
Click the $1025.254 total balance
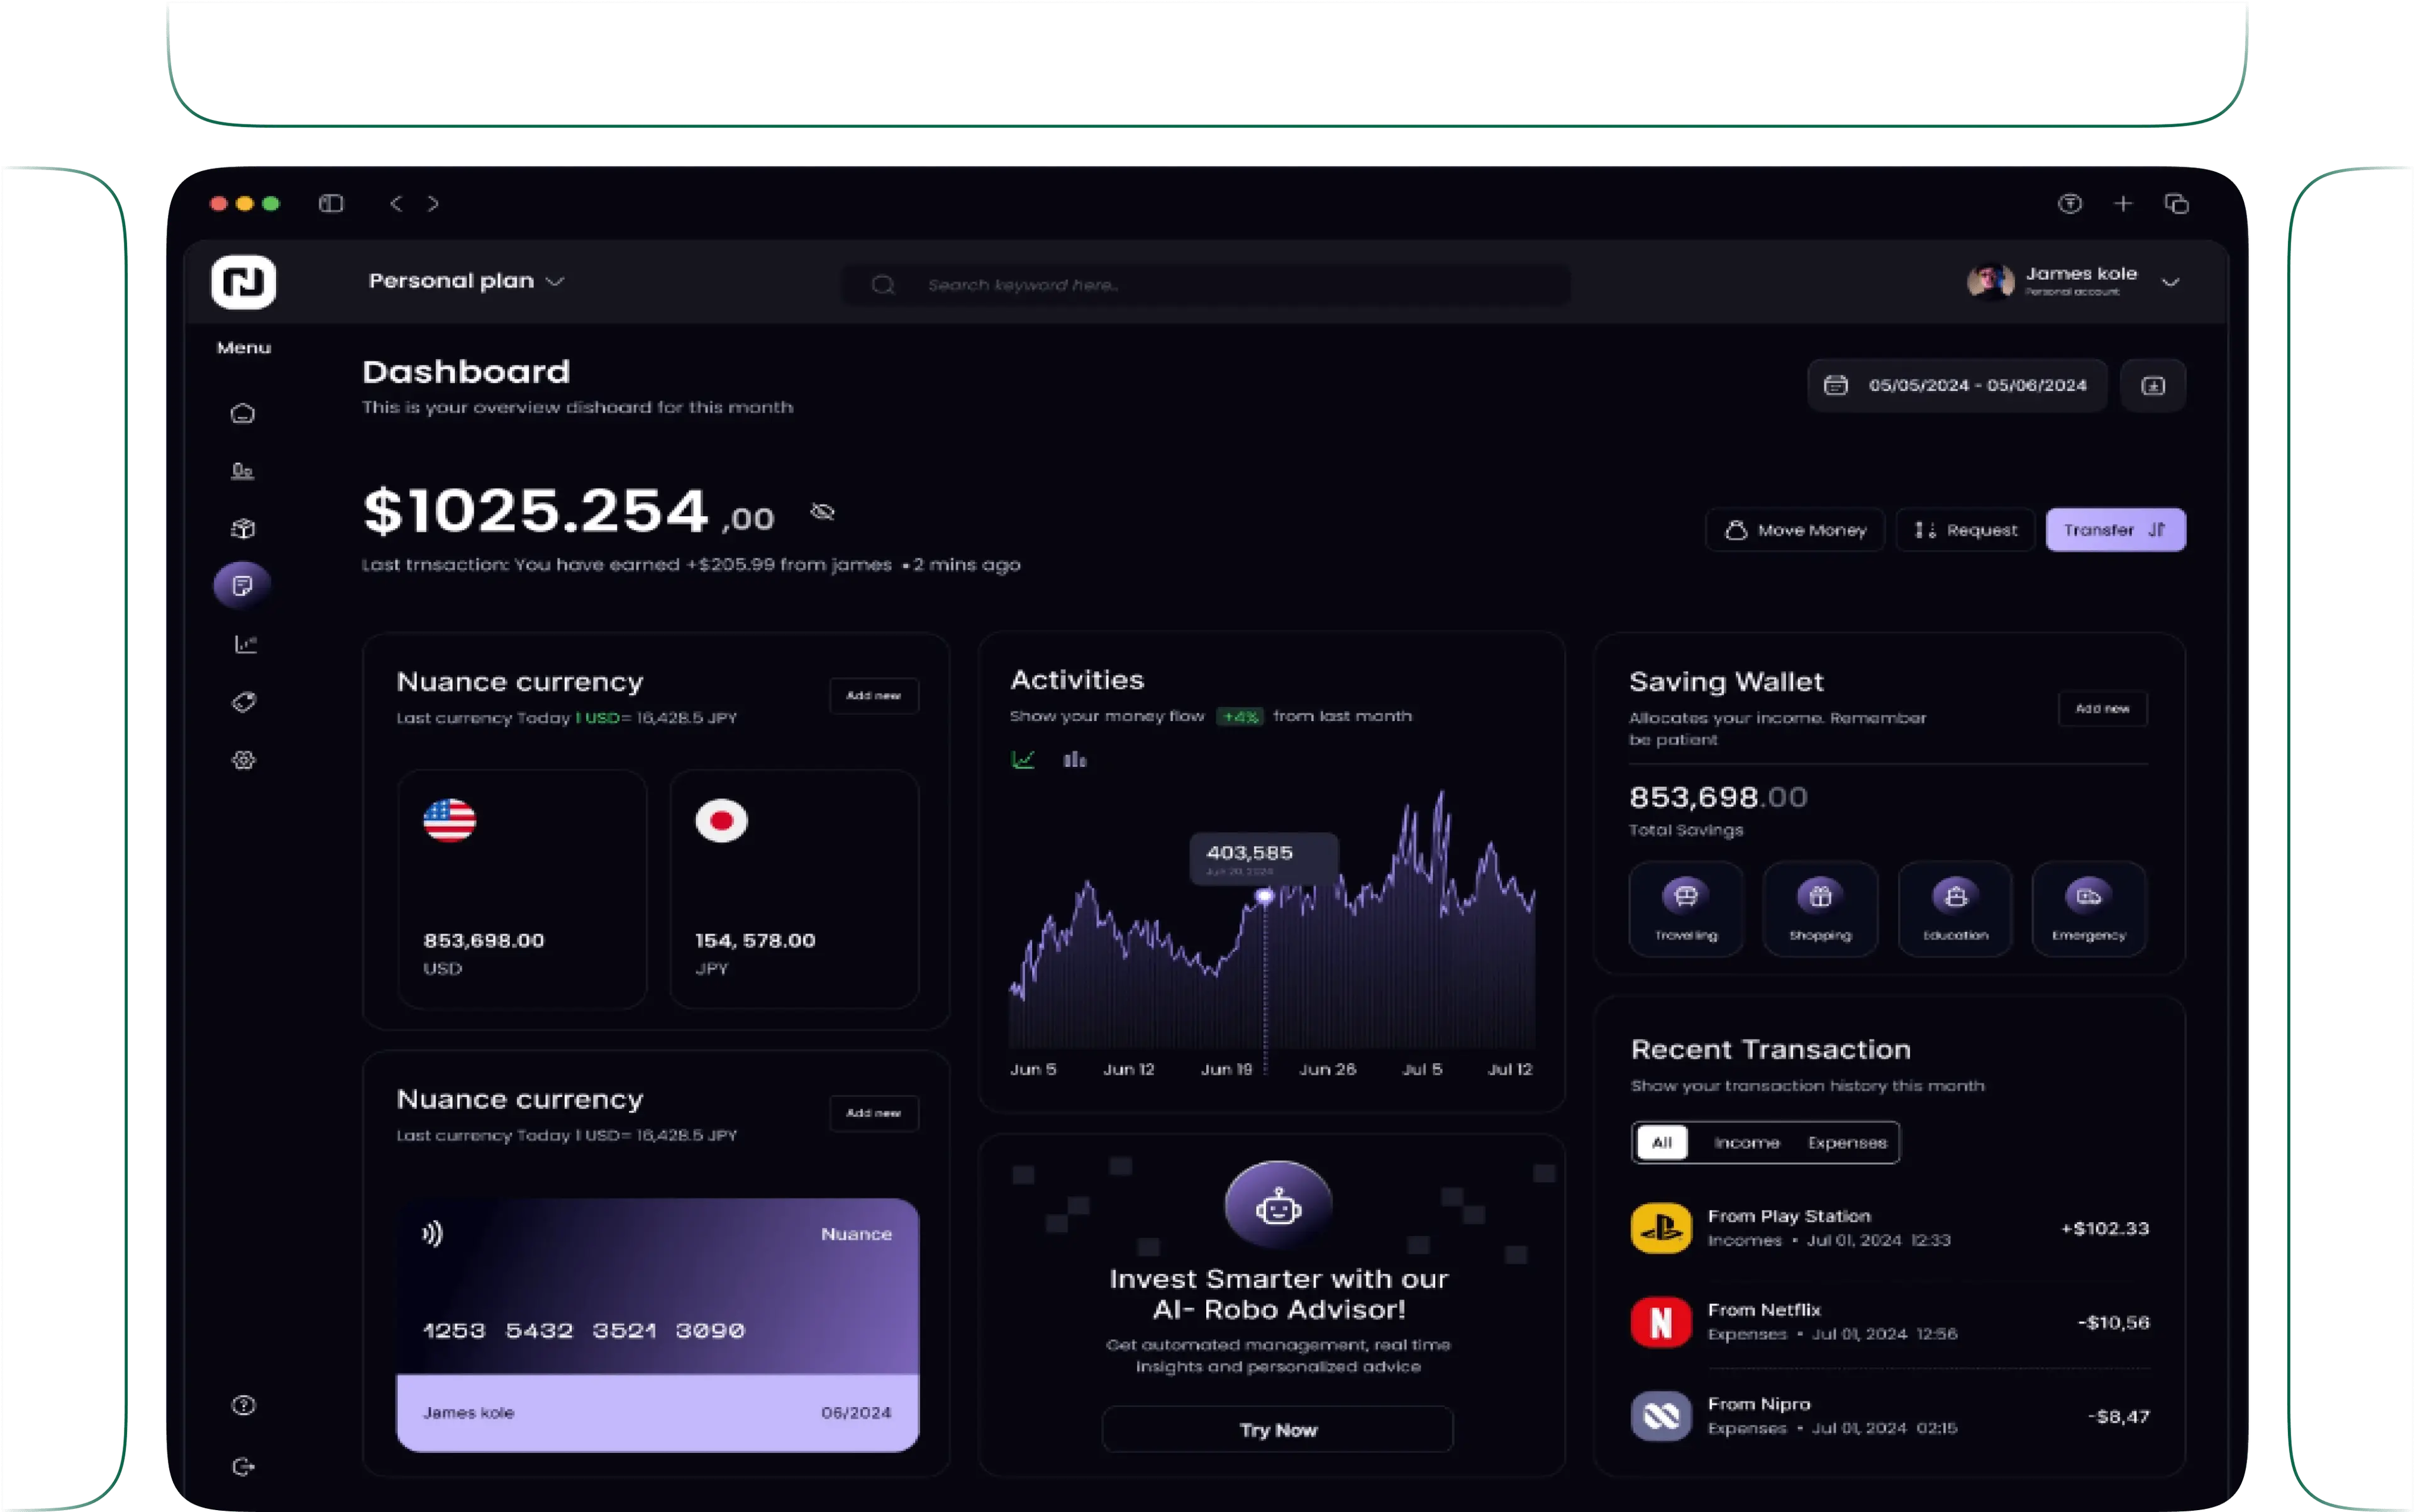(569, 511)
